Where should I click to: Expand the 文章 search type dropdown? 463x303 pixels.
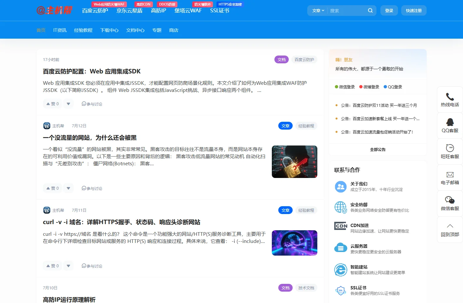point(318,10)
